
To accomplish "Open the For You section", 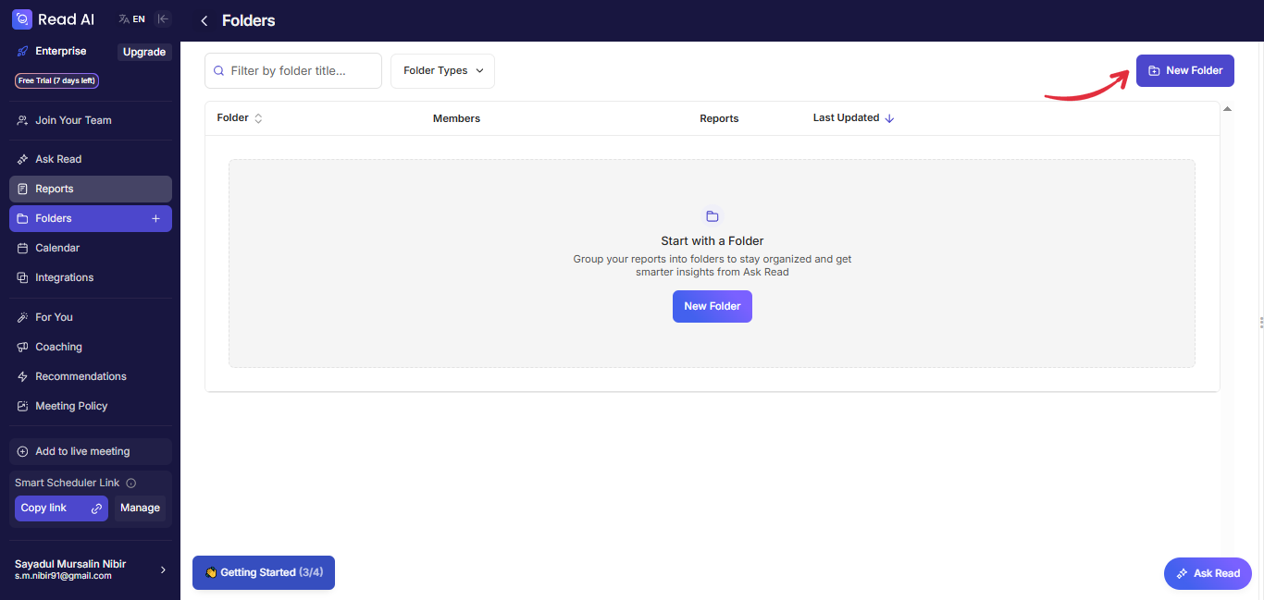I will click(x=91, y=317).
